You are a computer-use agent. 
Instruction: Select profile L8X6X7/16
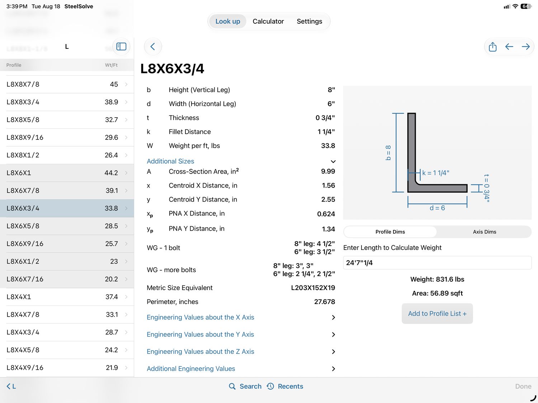pyautogui.click(x=67, y=279)
